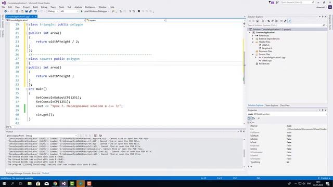Switch to the Error List tab
This screenshot has width=333, height=187.
click(x=36, y=173)
